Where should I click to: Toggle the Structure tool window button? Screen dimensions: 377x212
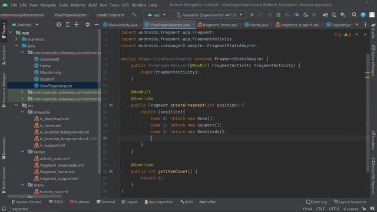coord(4,55)
